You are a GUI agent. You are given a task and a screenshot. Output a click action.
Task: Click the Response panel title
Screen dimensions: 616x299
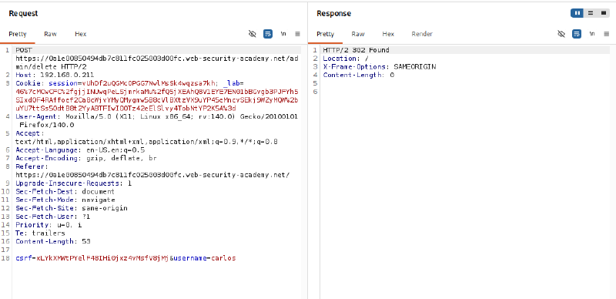tap(333, 13)
